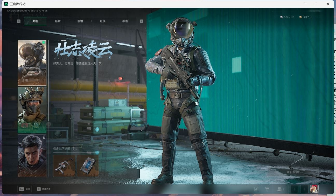Click the 返回 back button
Image resolution: width=336 pixels, height=196 pixels.
25,189
